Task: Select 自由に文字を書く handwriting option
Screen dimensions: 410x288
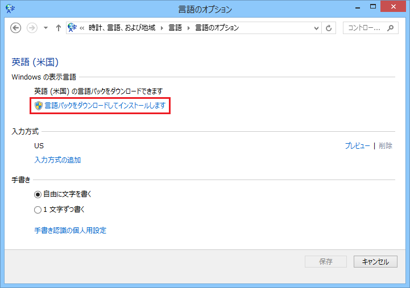Action: 38,194
